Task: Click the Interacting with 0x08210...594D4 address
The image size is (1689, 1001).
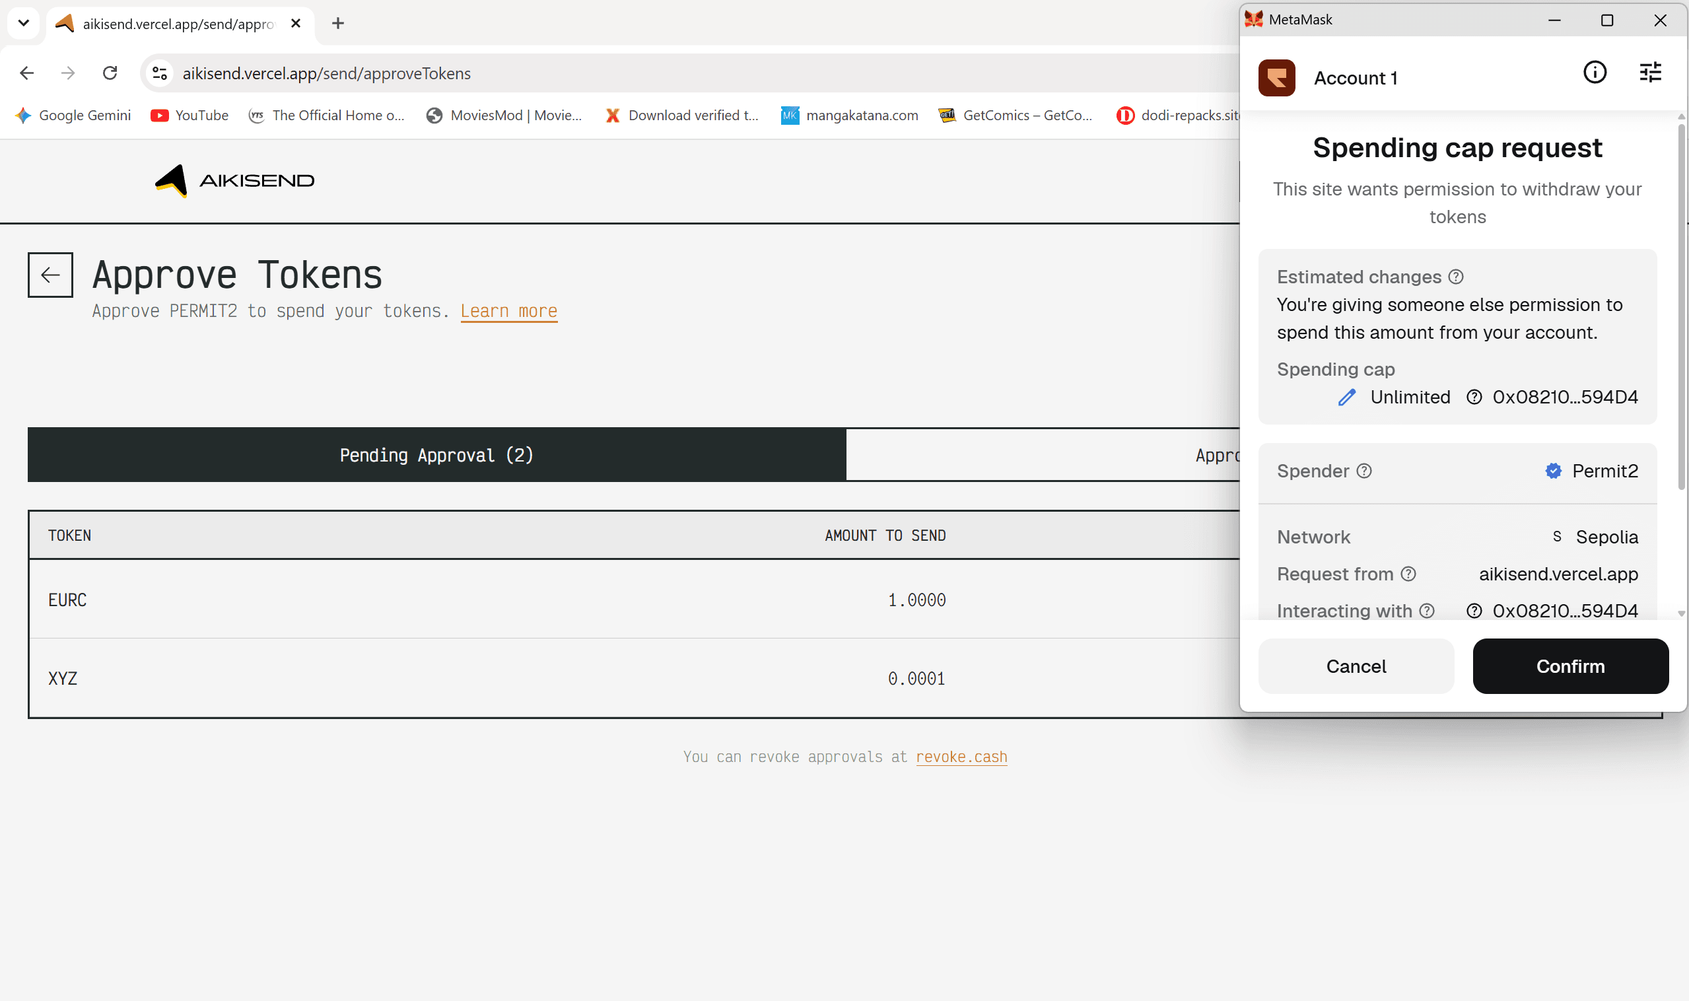Action: [1565, 611]
